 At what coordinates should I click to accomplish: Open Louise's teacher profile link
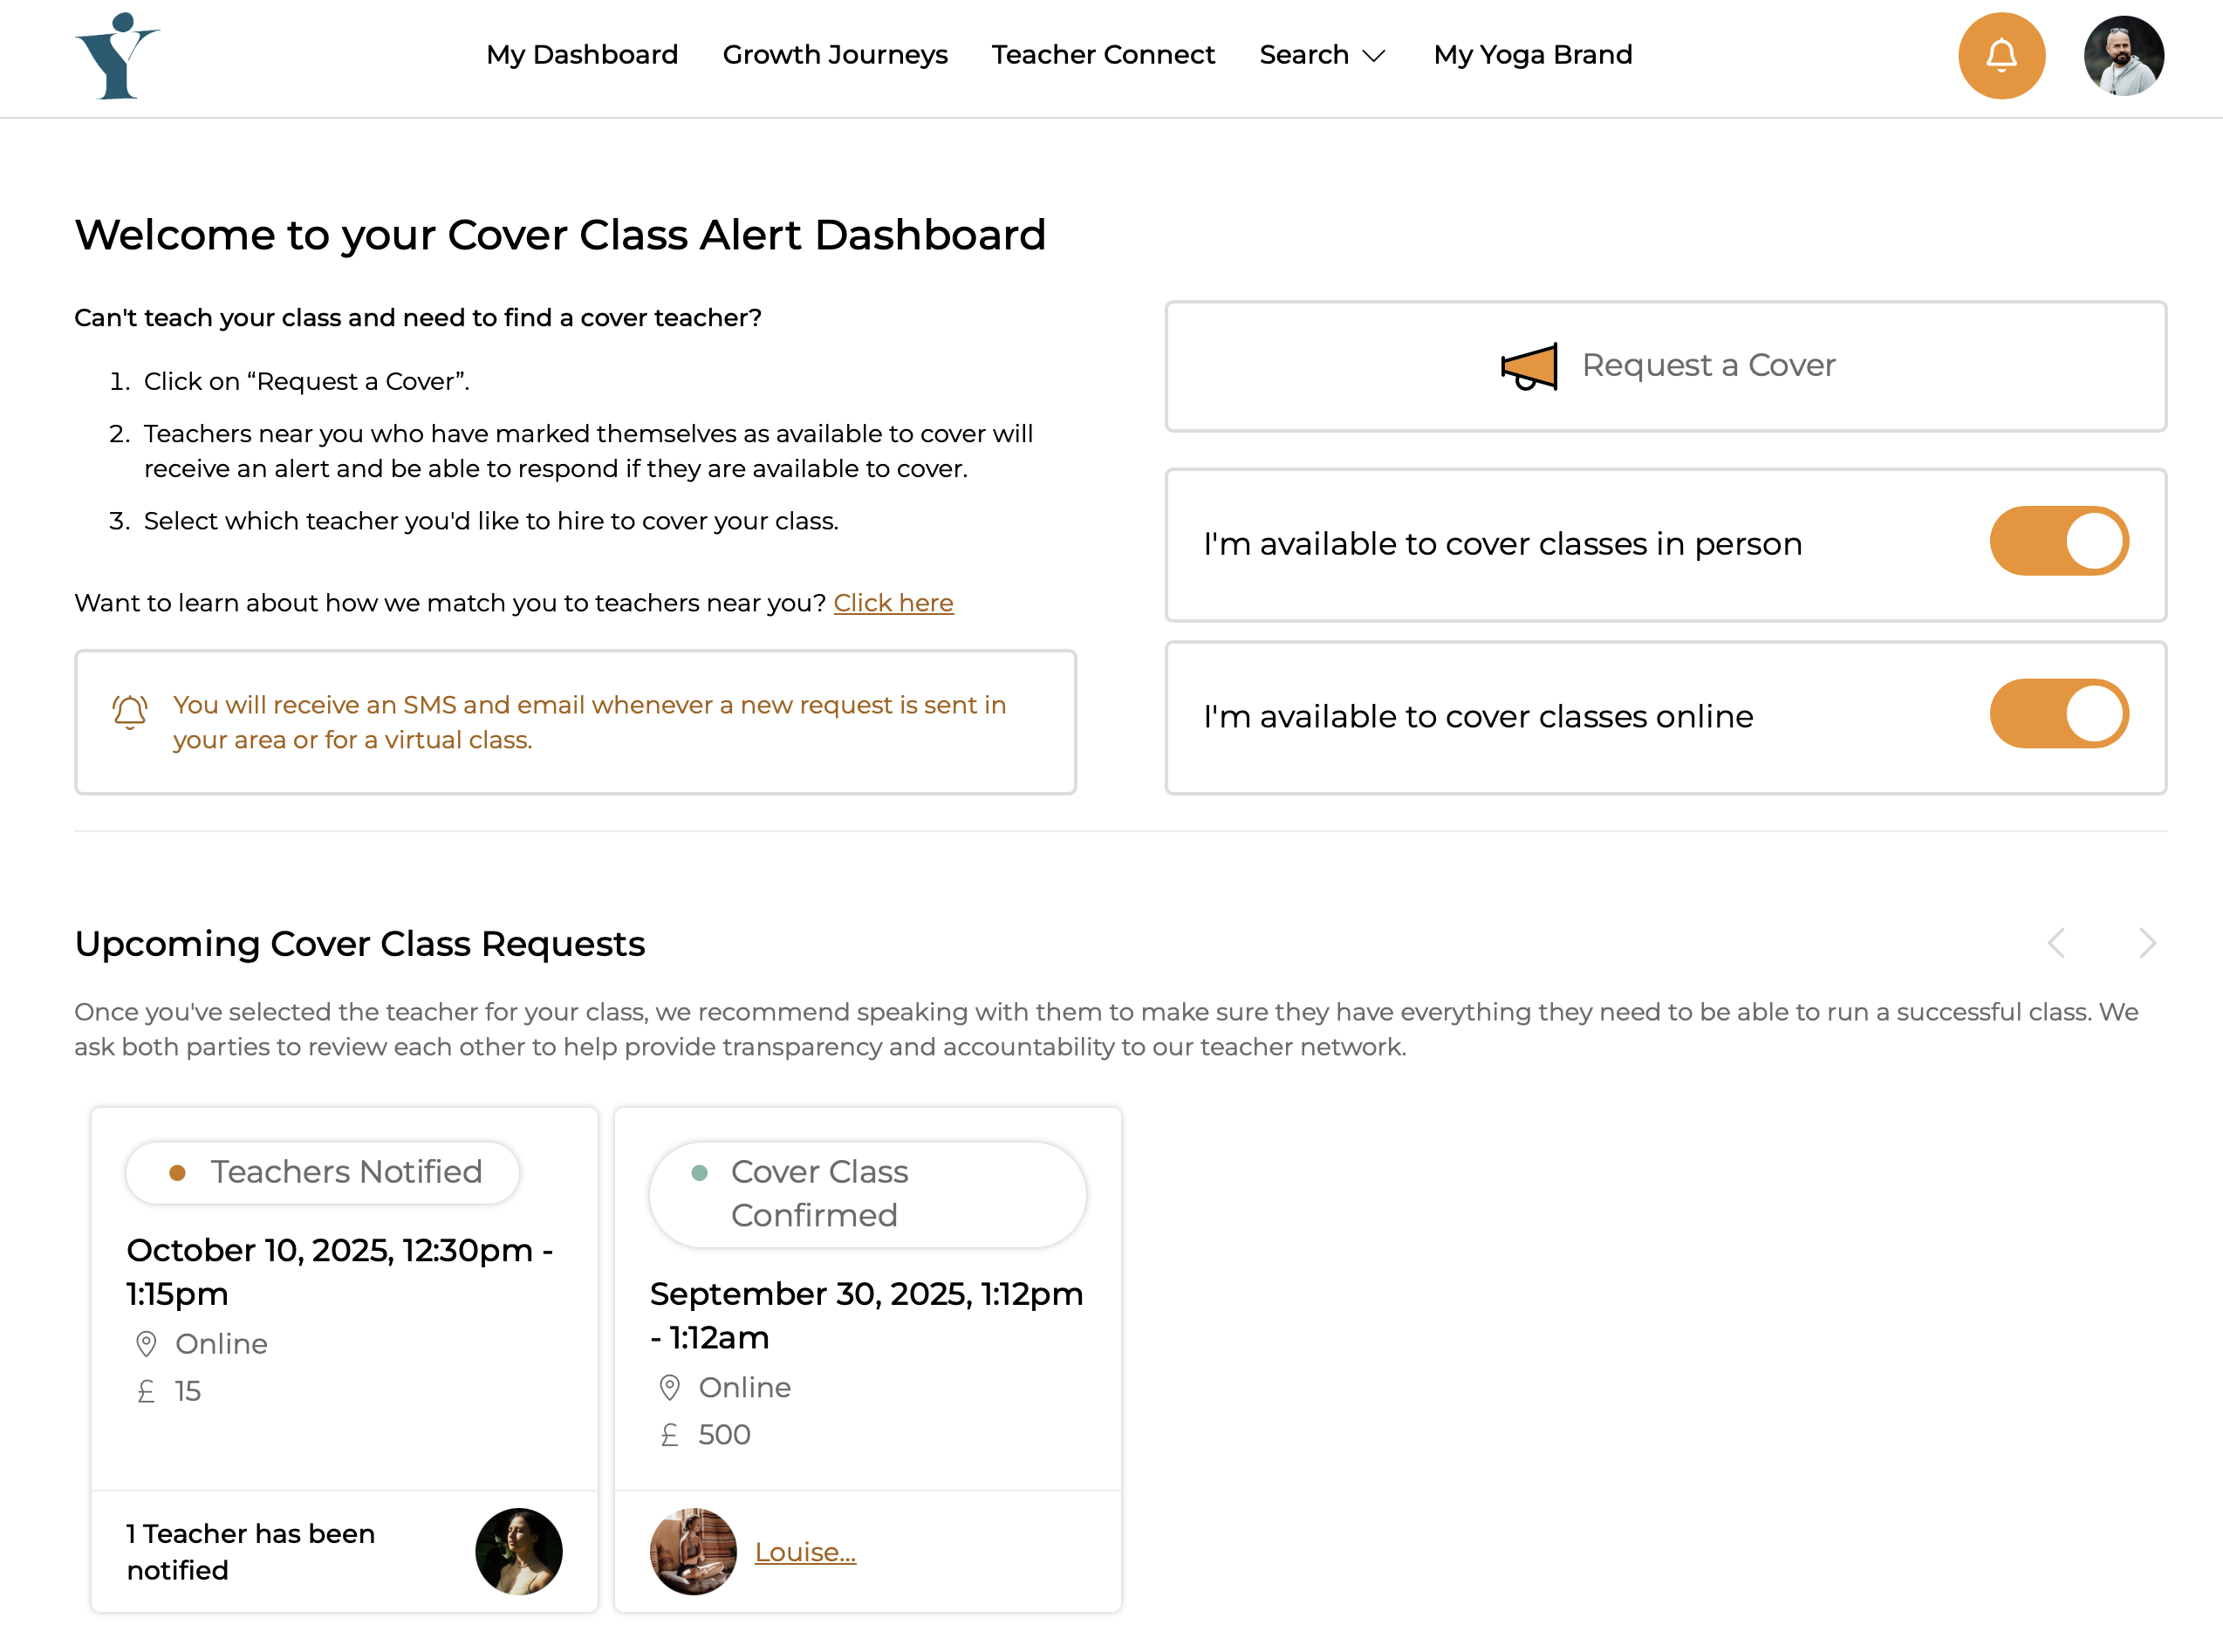(805, 1552)
